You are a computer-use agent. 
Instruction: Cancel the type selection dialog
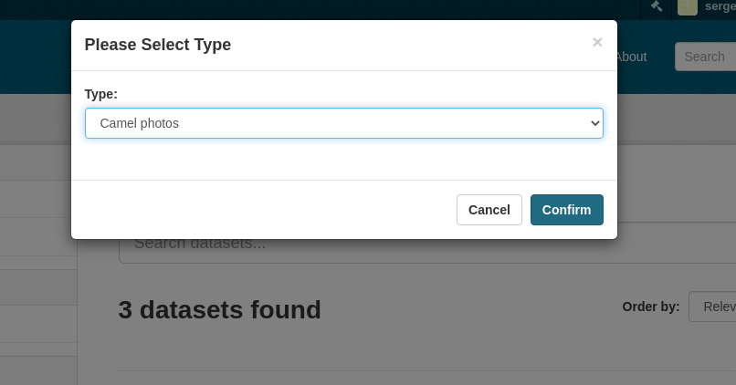click(x=489, y=210)
